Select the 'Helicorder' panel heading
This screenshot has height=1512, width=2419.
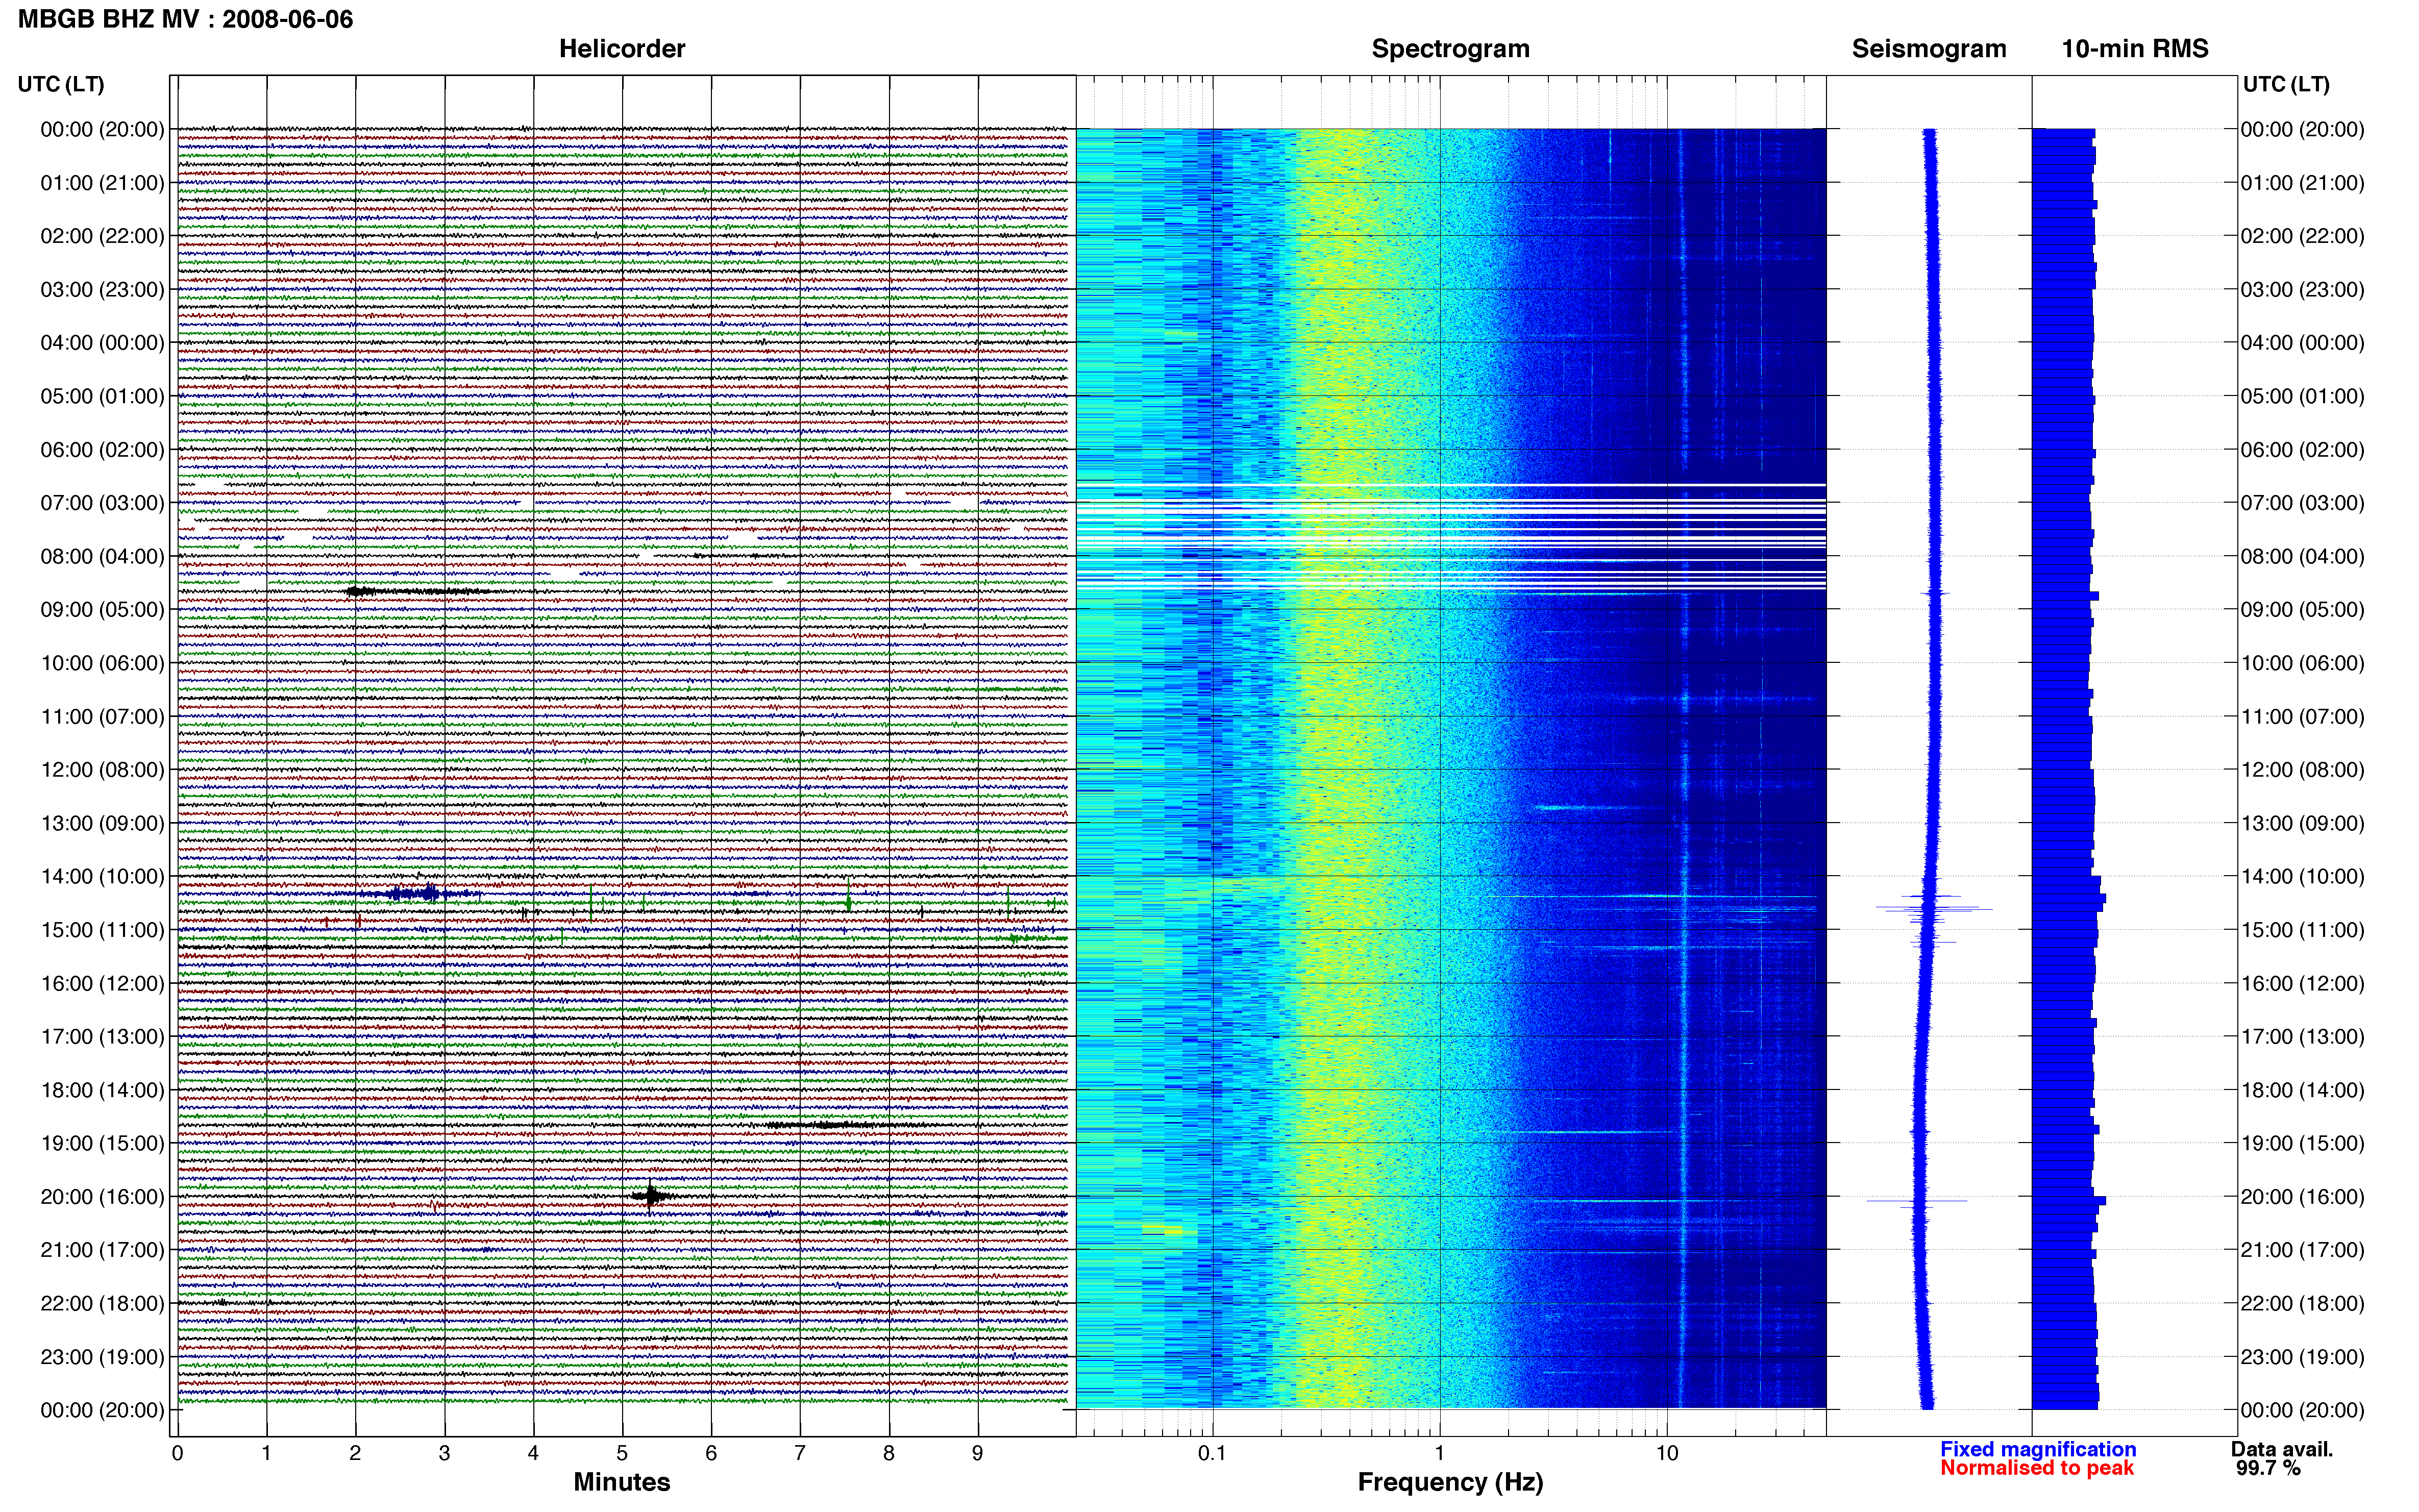(x=622, y=49)
